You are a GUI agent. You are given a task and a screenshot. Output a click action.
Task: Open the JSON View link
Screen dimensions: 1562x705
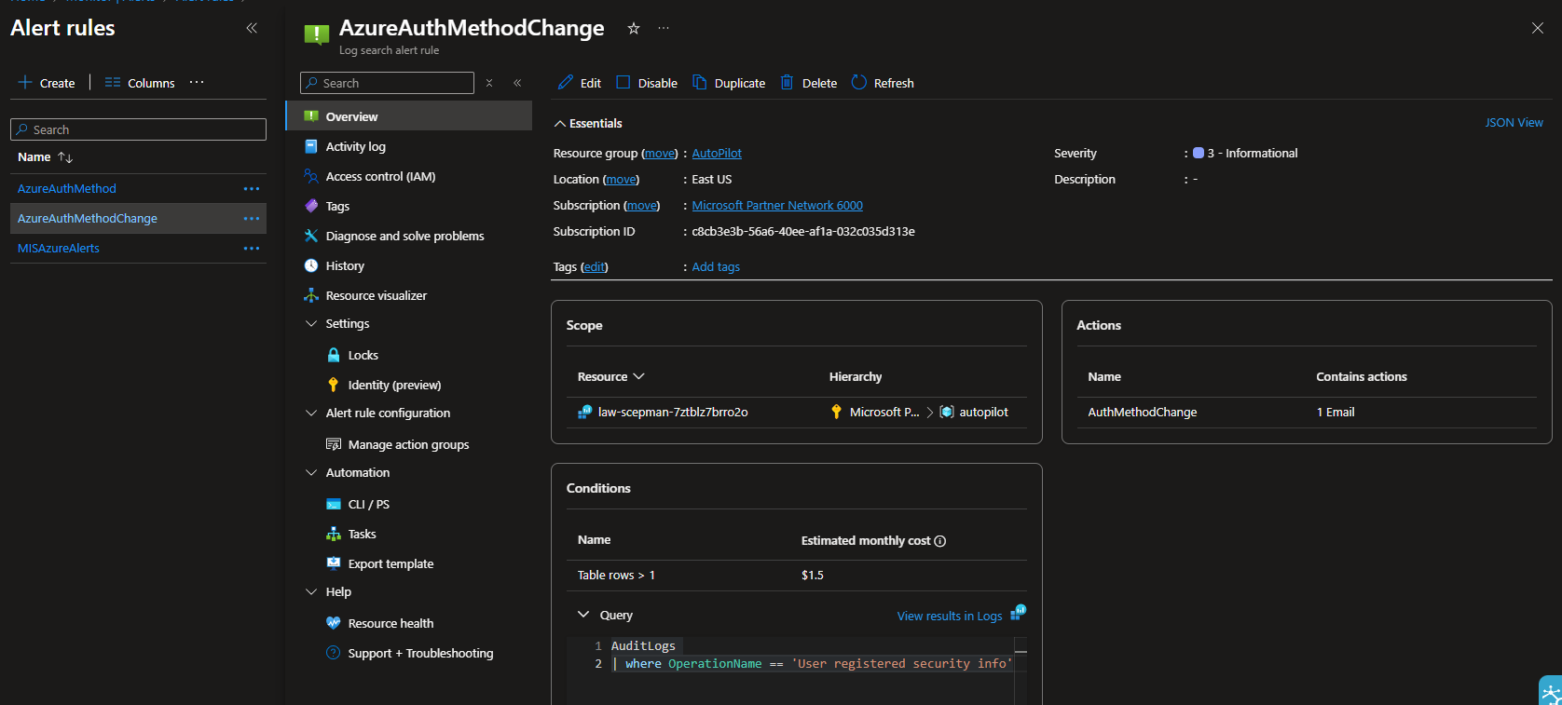(x=1514, y=122)
